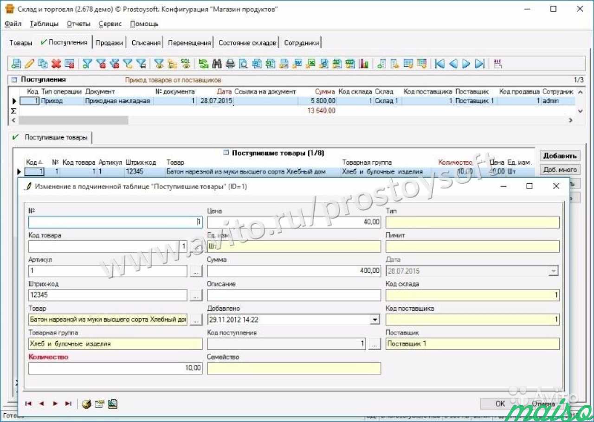Click the funnel with eye filter icon

tap(159, 64)
